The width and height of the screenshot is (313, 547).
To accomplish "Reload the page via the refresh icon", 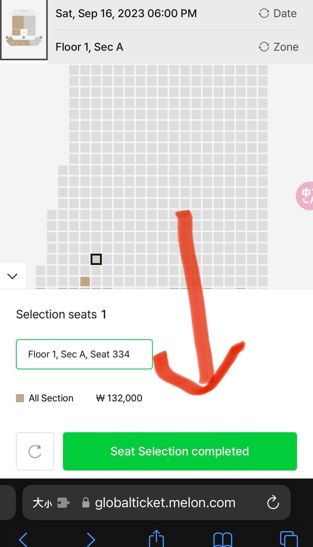I will tap(273, 503).
